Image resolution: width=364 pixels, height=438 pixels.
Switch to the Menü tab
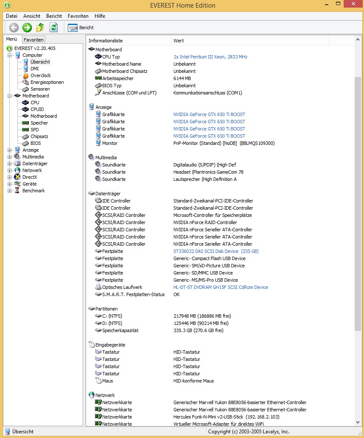(x=12, y=39)
